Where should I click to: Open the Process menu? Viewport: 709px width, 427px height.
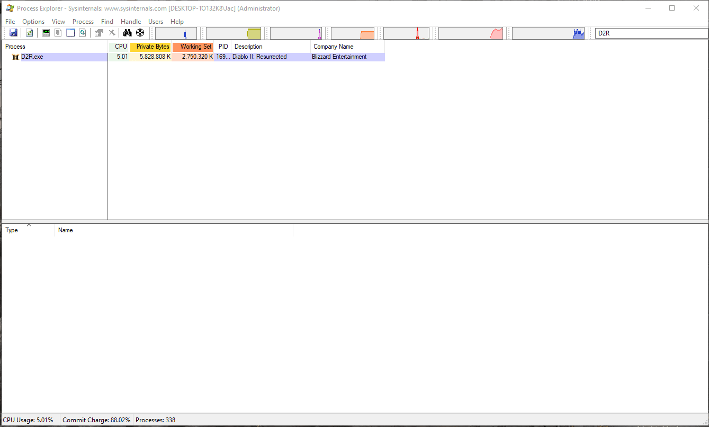[83, 22]
